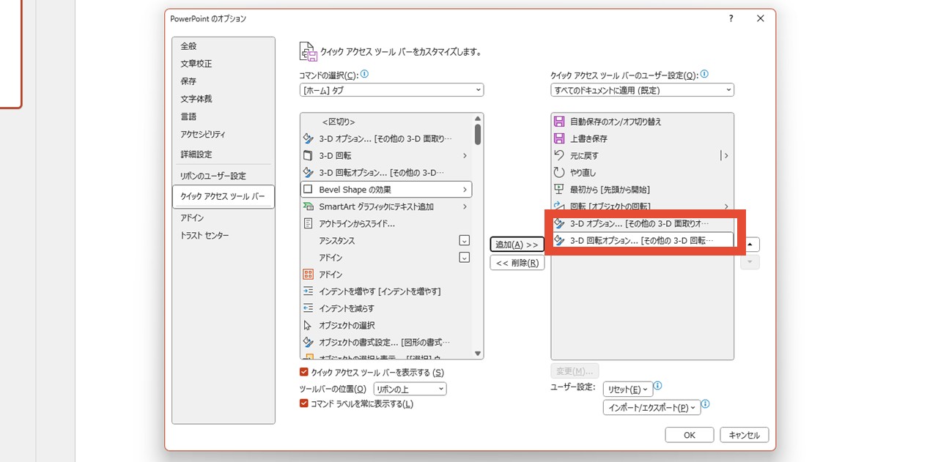Click the 最初から slideshow icon
The width and height of the screenshot is (938, 462).
click(x=559, y=190)
